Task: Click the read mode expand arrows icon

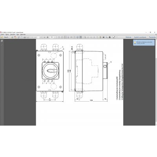Action: point(114,37)
